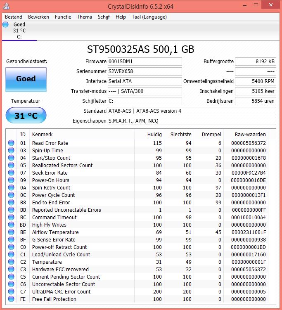Click the Kenmerk column header
The image size is (282, 310).
click(82, 135)
